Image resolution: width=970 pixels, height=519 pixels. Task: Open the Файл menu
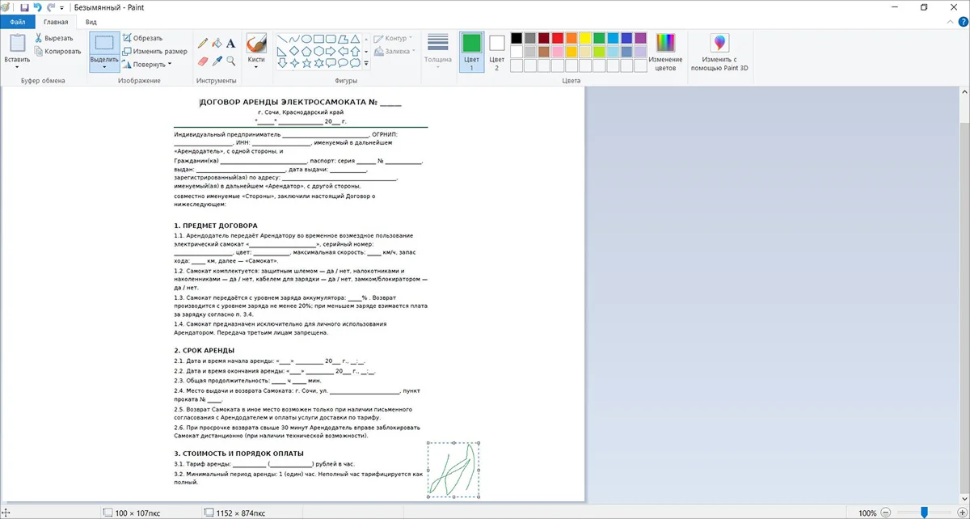tap(18, 23)
